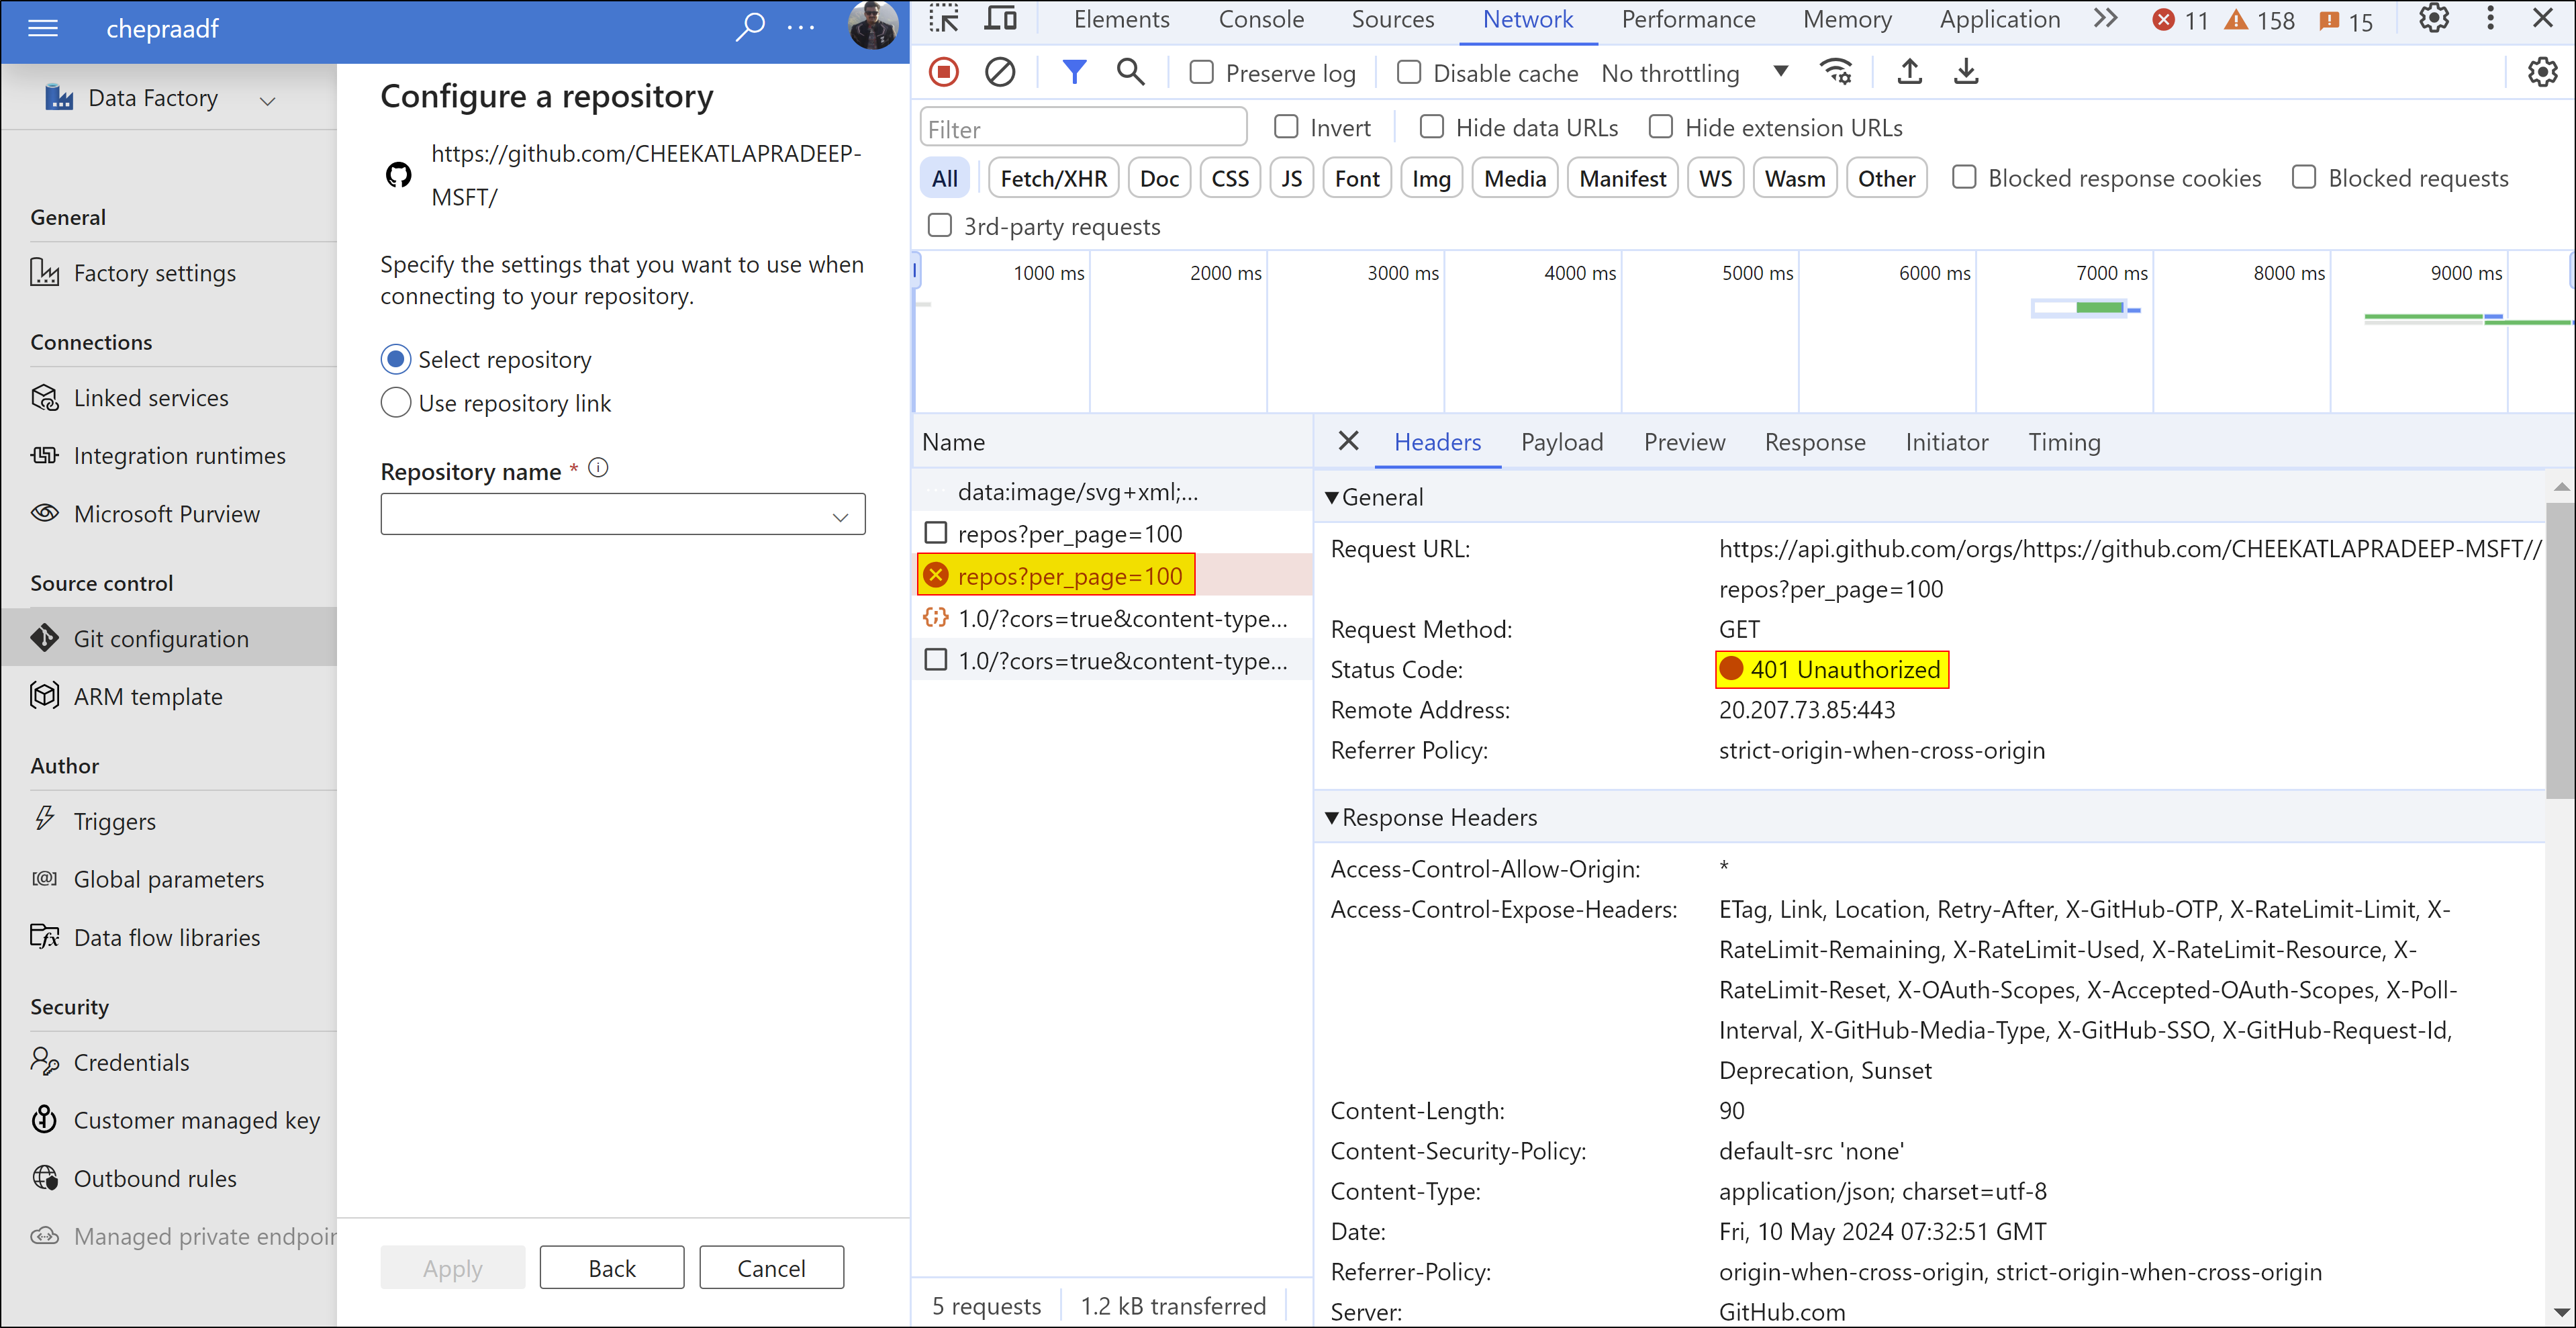Stop recording the network log
Viewport: 2576px width, 1328px height.
pyautogui.click(x=944, y=72)
